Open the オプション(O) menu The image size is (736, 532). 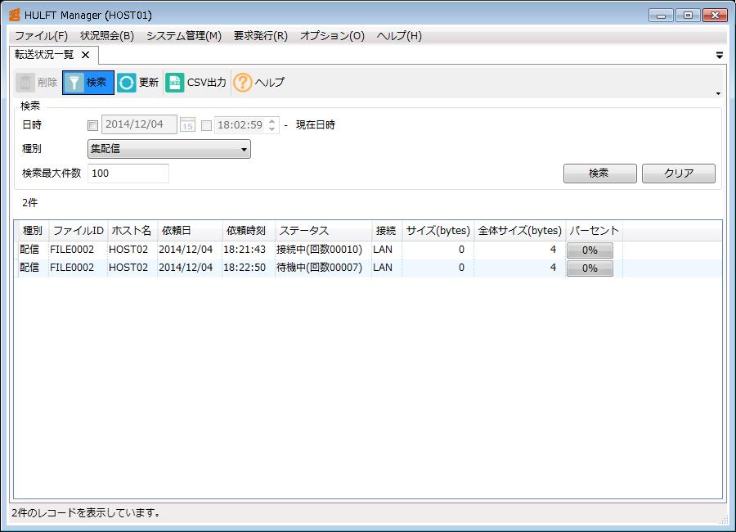tap(332, 36)
